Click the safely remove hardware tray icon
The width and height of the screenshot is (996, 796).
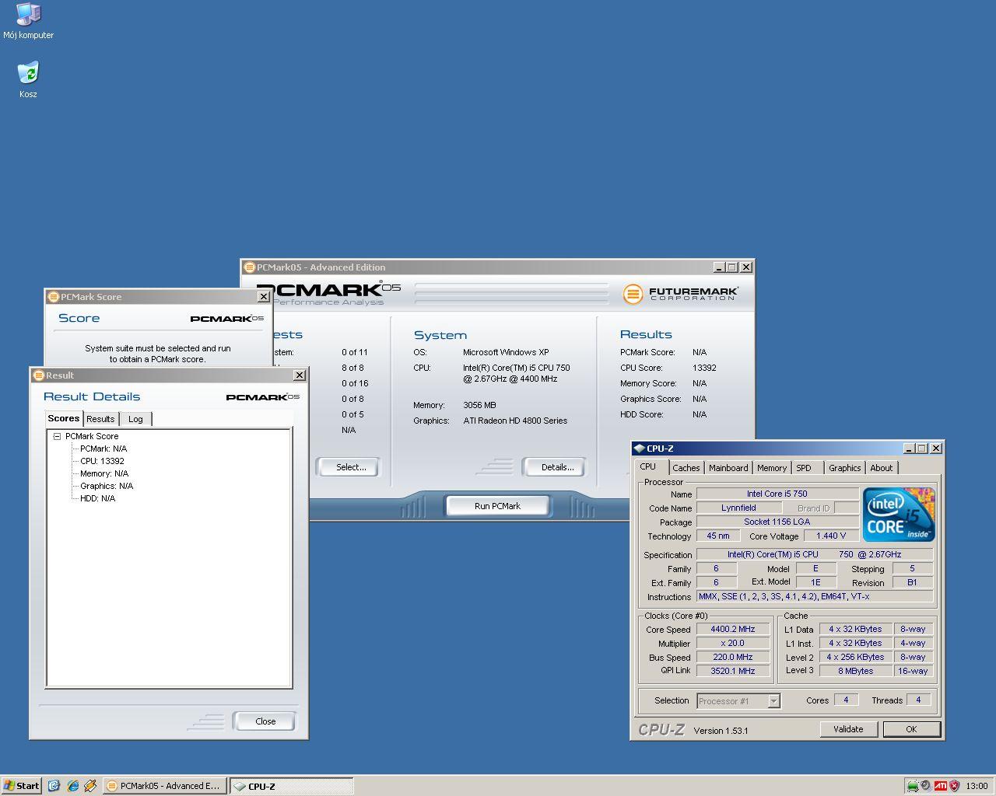point(912,786)
